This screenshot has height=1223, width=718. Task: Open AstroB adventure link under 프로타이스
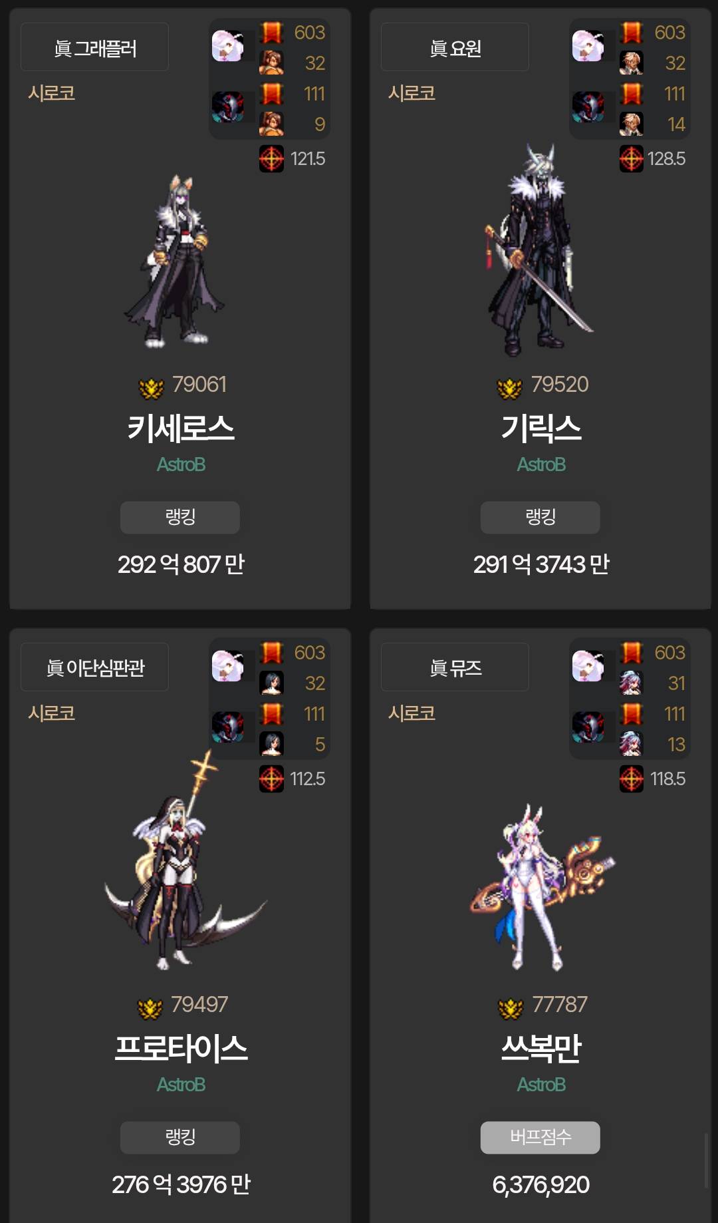point(181,1085)
